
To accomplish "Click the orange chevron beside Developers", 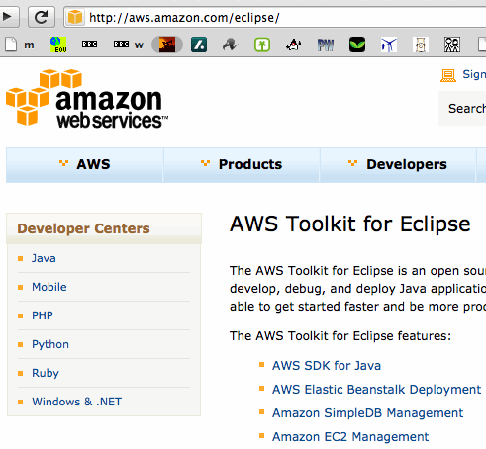I will pos(352,163).
